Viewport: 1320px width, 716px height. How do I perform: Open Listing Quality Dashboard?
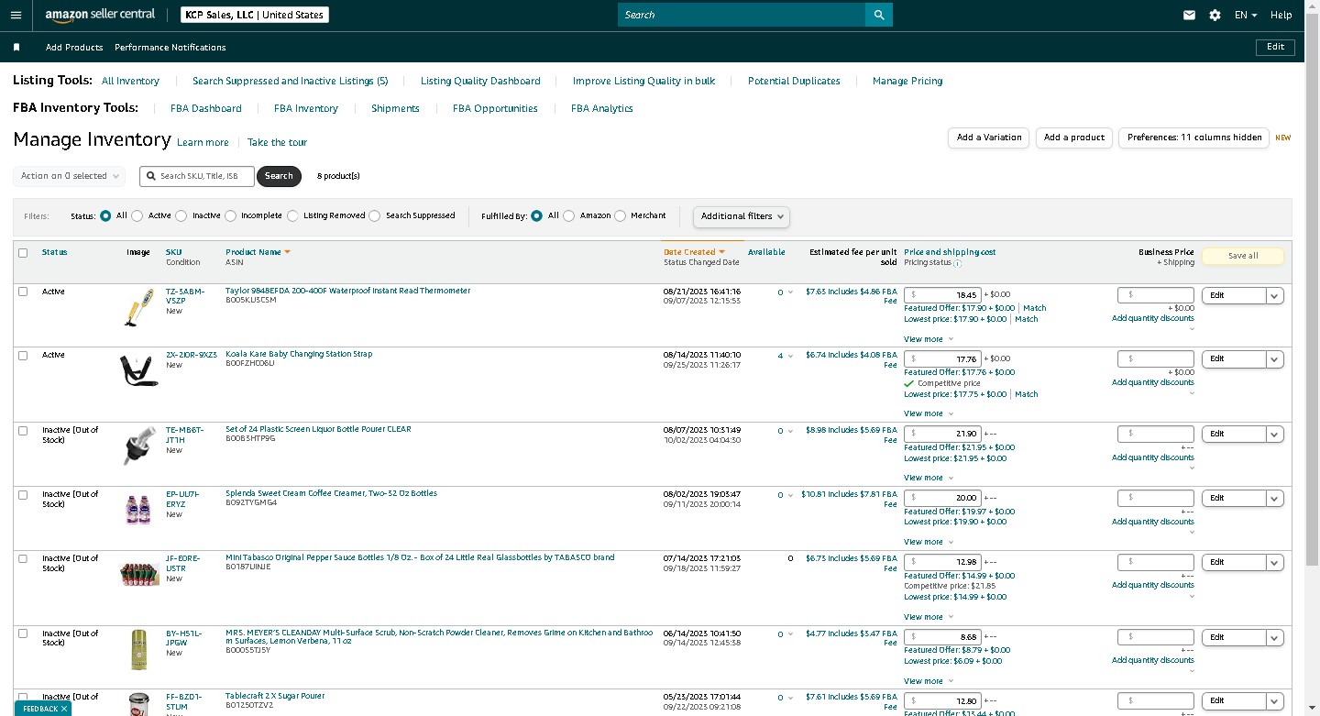tap(480, 81)
